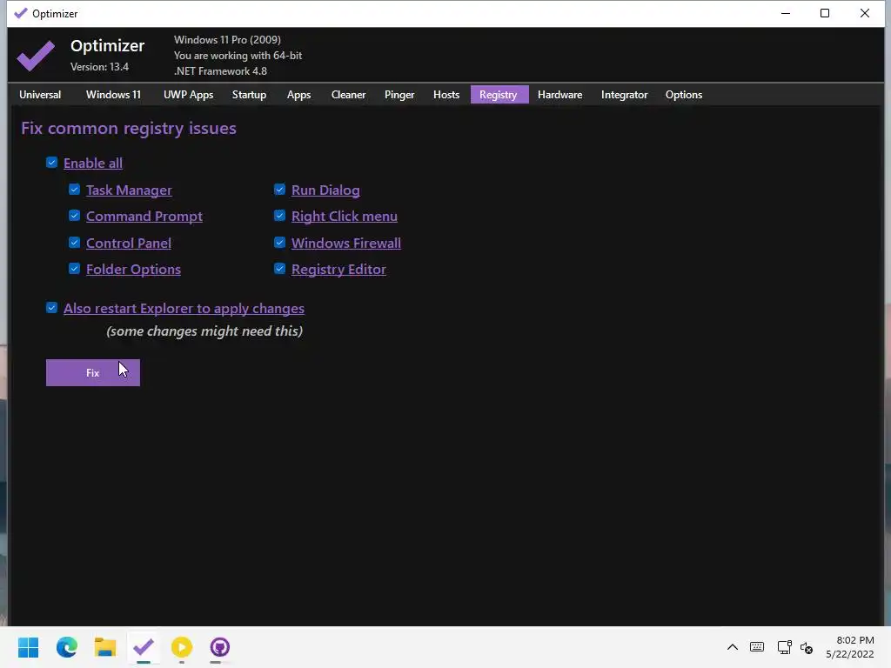This screenshot has height=668, width=891.
Task: Toggle the Enable all checkbox
Action: tap(51, 163)
